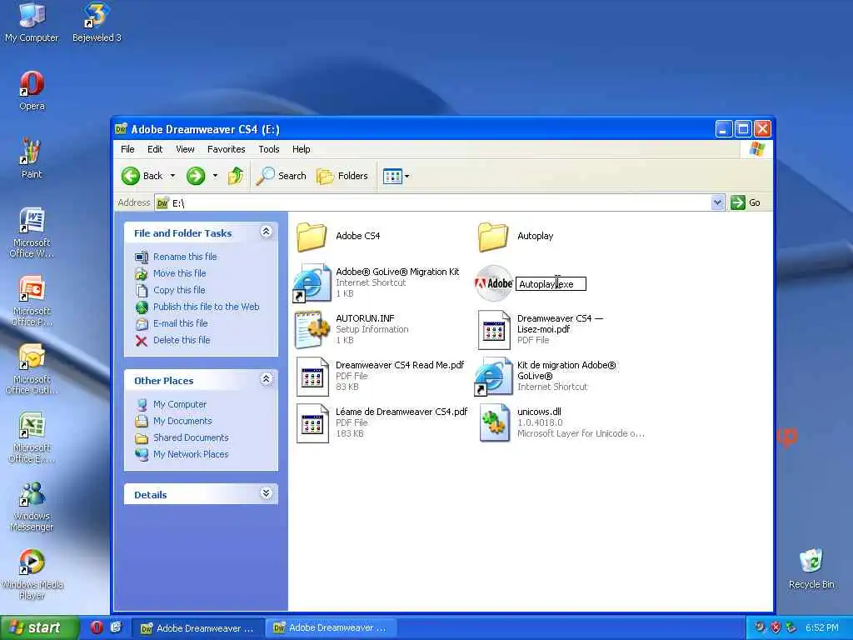Open the Forward history dropdown arrow
This screenshot has width=853, height=640.
coord(216,176)
